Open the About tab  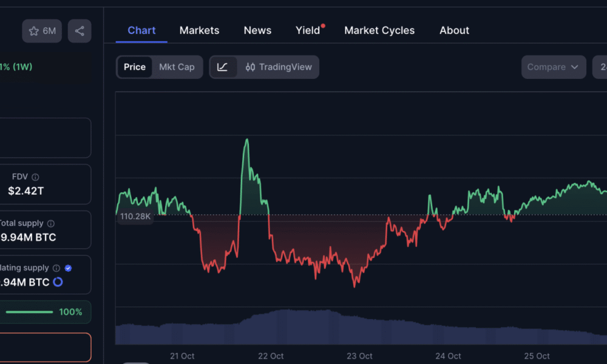(x=454, y=30)
